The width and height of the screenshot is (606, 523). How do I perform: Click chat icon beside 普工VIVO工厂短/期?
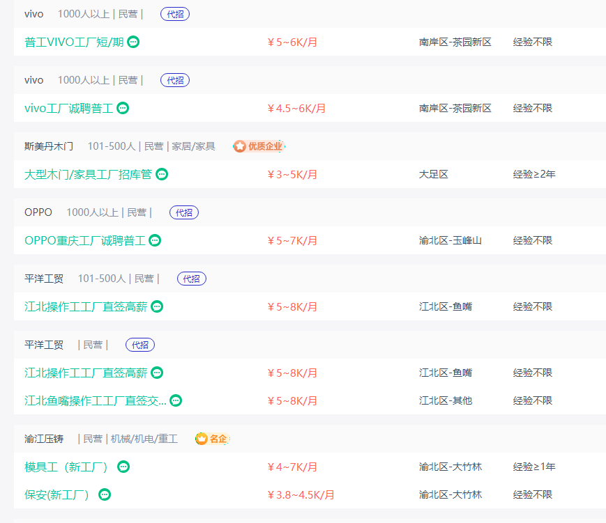coord(133,42)
